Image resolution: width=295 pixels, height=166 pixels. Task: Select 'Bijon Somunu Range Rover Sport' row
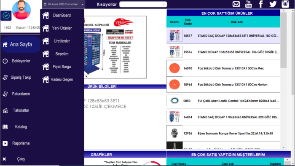click(223, 133)
